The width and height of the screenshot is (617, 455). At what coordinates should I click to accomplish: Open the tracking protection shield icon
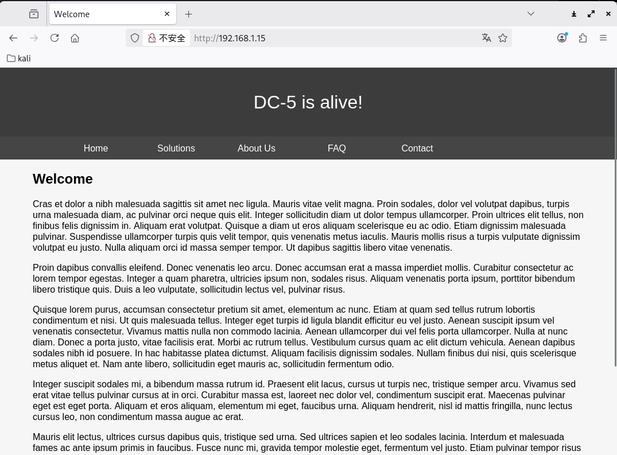point(135,38)
